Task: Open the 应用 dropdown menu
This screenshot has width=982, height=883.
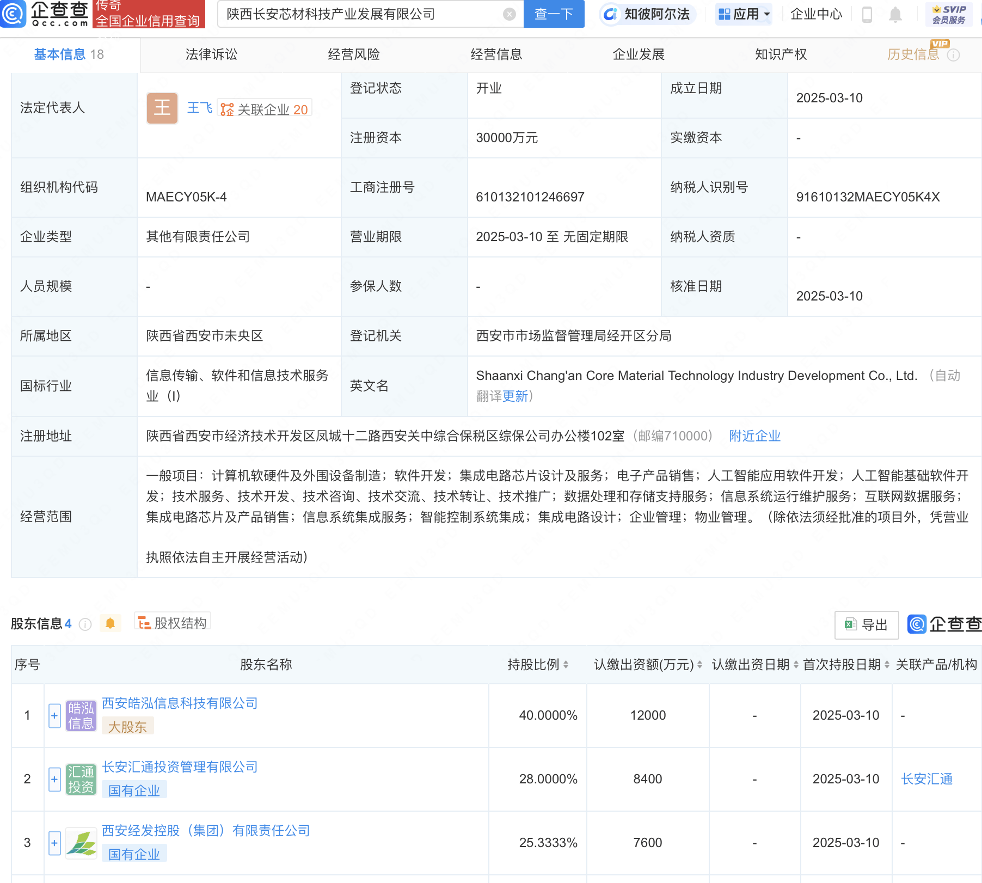Action: (x=744, y=14)
